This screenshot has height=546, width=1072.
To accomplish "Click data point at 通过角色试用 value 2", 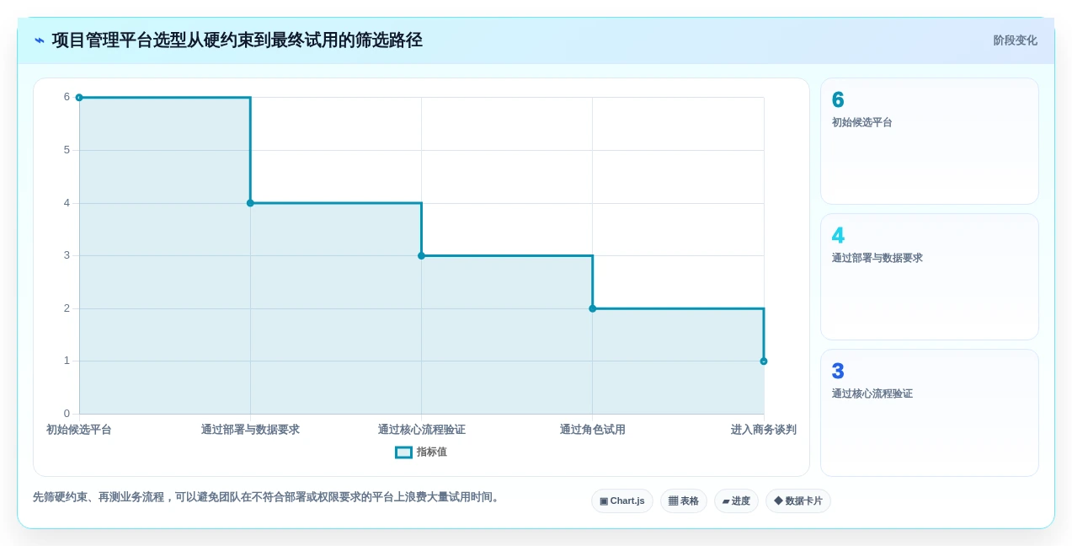I will pyautogui.click(x=593, y=308).
